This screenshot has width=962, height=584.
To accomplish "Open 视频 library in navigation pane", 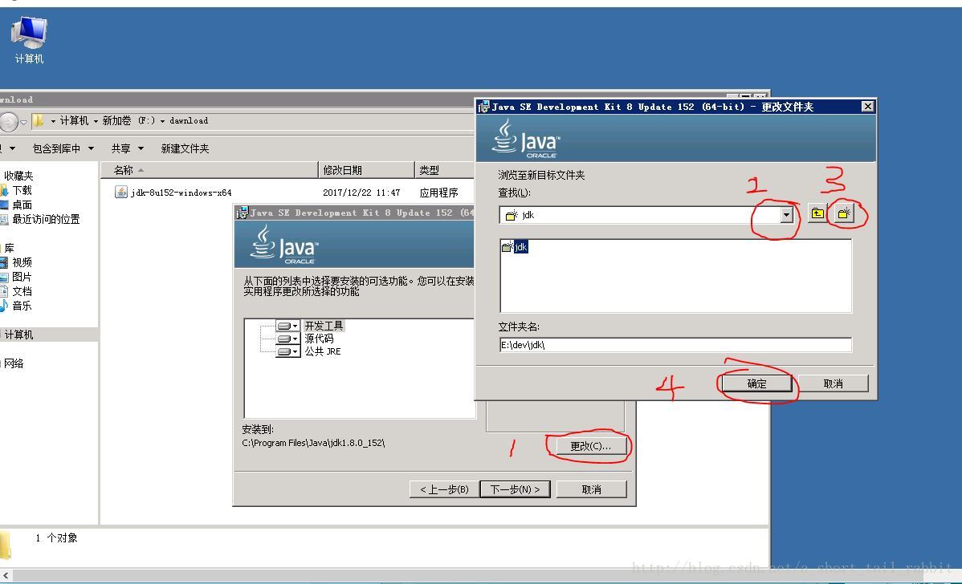I will coord(22,262).
